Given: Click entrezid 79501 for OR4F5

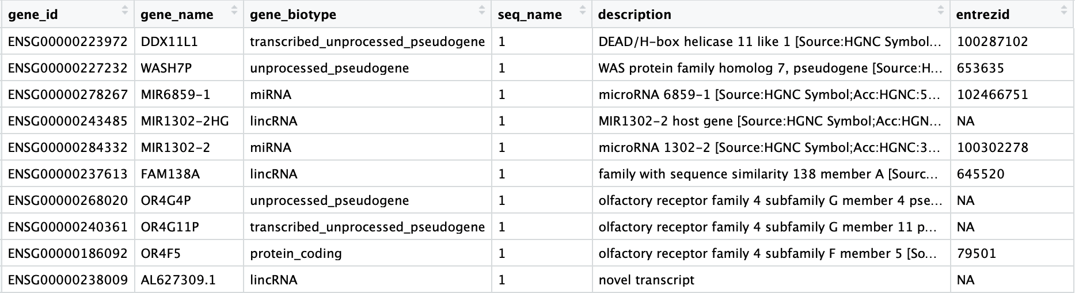Looking at the screenshot, I should 976,254.
